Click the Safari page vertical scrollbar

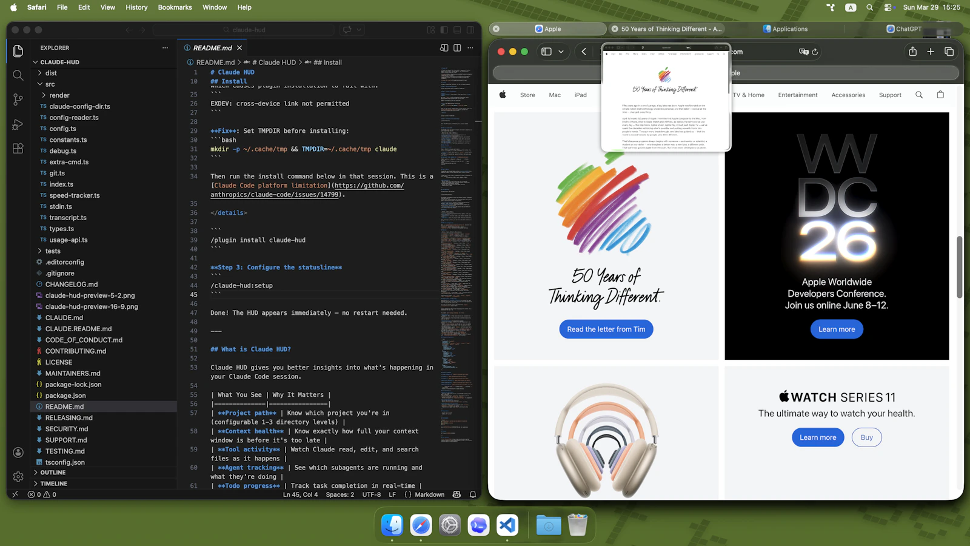[x=960, y=267]
